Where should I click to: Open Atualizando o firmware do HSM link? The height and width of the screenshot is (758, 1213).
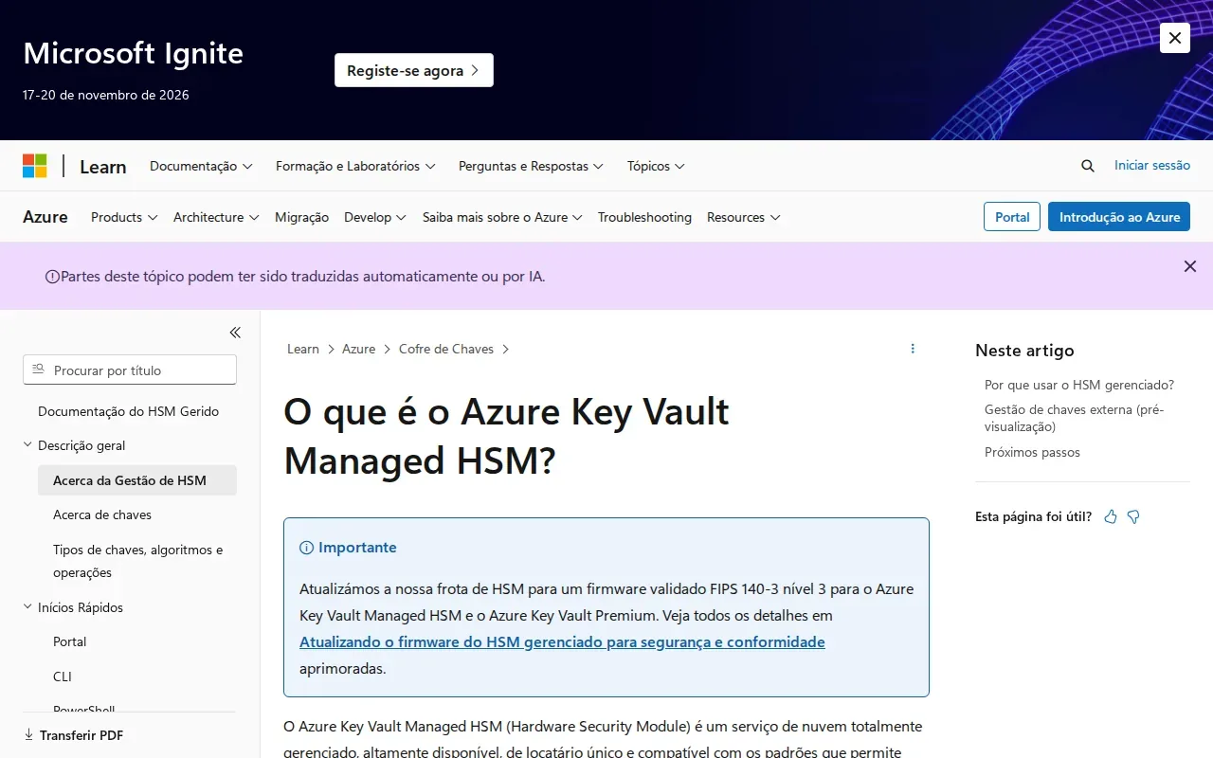pos(562,641)
